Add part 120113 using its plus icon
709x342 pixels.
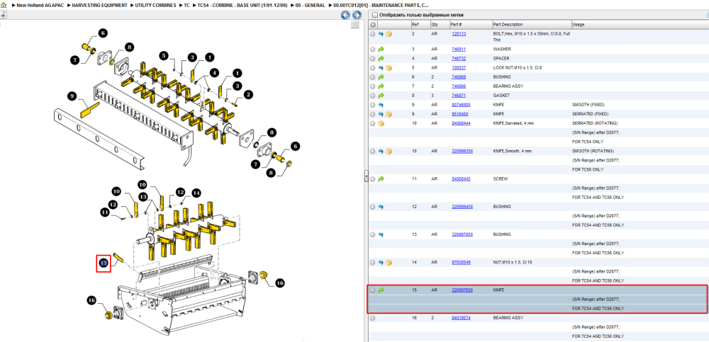tap(373, 34)
